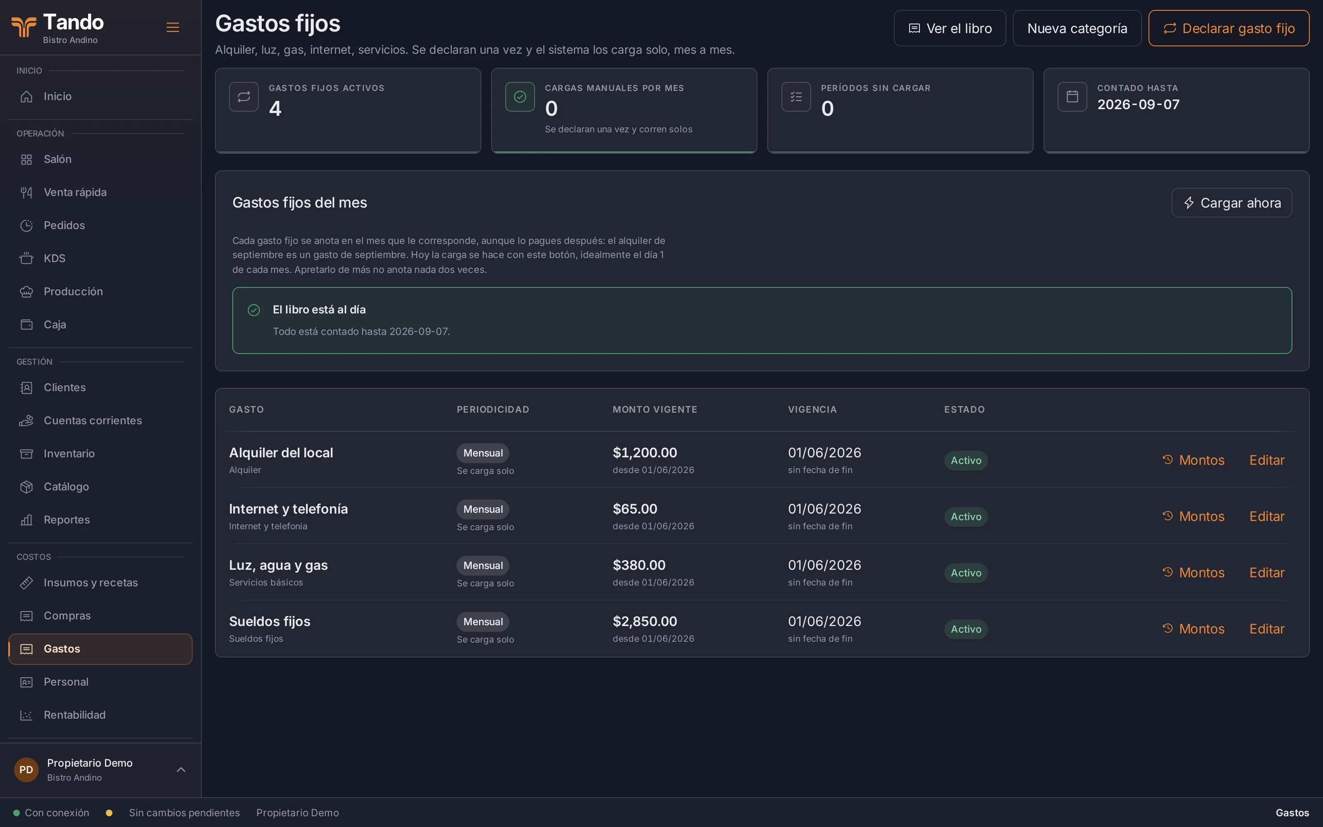Image resolution: width=1323 pixels, height=827 pixels.
Task: Click the Cargar ahora button
Action: tap(1232, 203)
